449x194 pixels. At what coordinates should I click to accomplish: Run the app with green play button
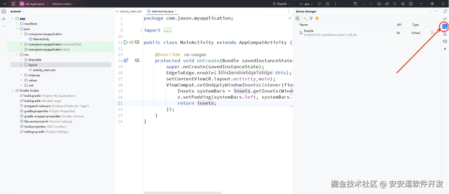320,4
